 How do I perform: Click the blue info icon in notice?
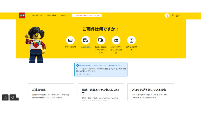(x=77, y=66)
